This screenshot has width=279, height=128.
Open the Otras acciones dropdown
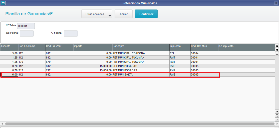[x=97, y=14]
